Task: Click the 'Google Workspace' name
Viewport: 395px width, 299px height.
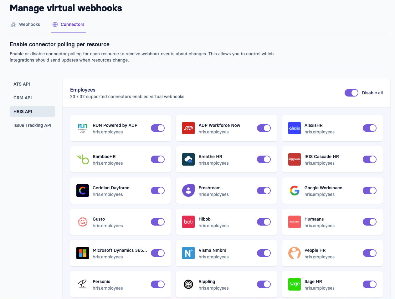Action: coord(323,188)
